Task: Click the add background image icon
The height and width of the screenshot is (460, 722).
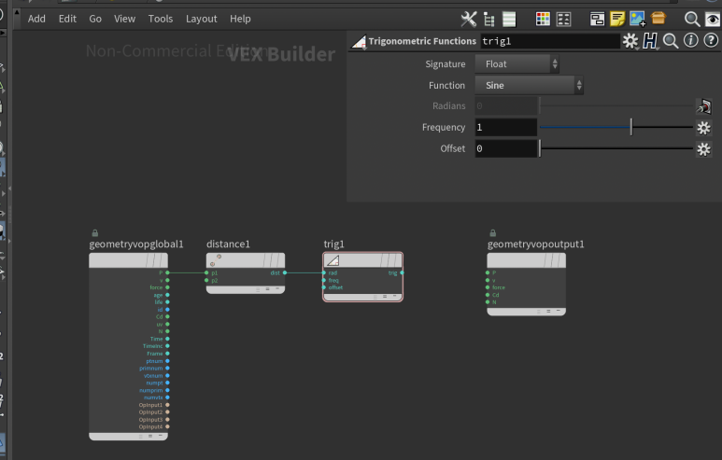Action: 638,19
